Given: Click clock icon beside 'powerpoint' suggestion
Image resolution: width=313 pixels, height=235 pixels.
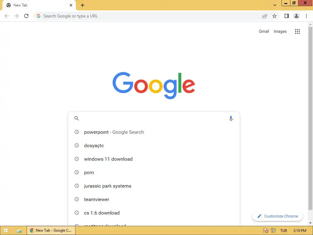Looking at the screenshot, I should point(77,132).
